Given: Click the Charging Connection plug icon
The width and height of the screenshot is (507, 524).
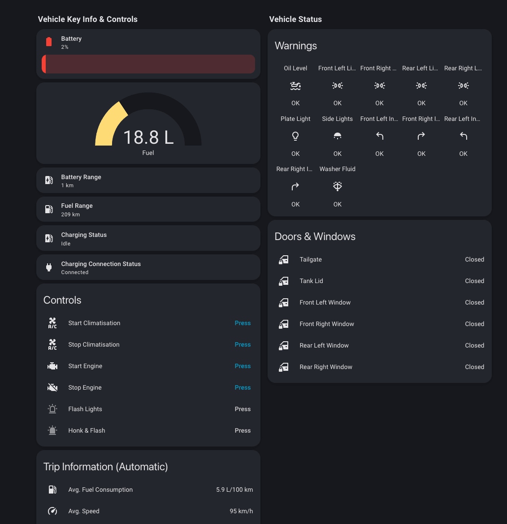Looking at the screenshot, I should click(48, 267).
